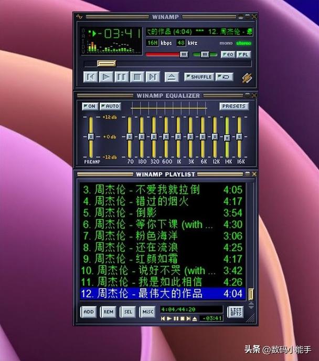Click the 6K equalizer slider
Image resolution: width=319 pixels, height=361 pixels.
tap(203, 137)
